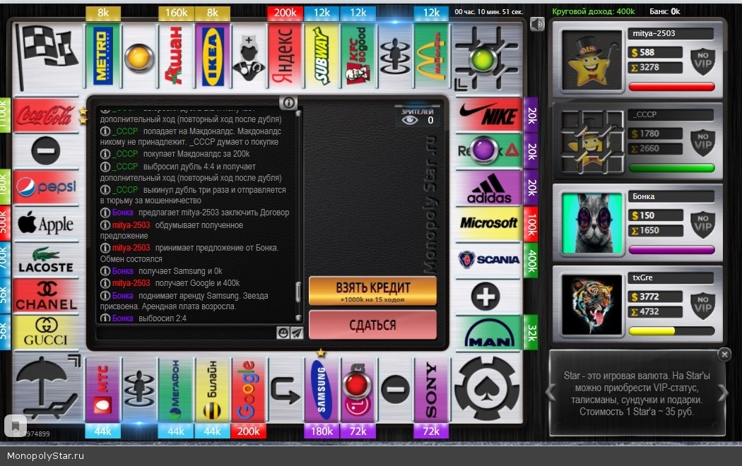
Task: Click the doctor cell on top row
Action: point(249,56)
